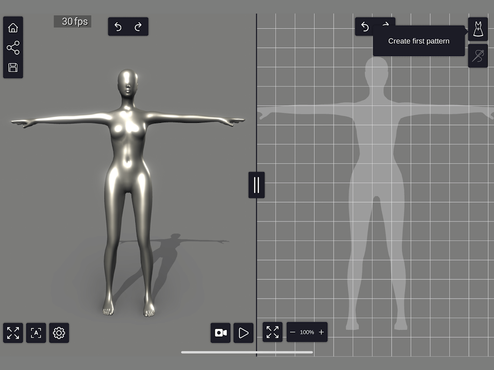
Task: Click the split-view divider handle
Action: pos(257,185)
